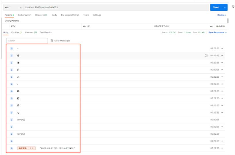Click the request URL field
Viewport: 235px width, 155px height.
116,7
